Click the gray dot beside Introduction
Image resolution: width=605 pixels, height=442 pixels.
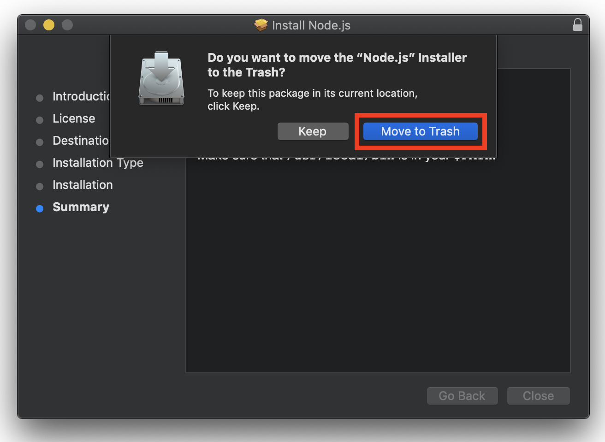coord(40,98)
